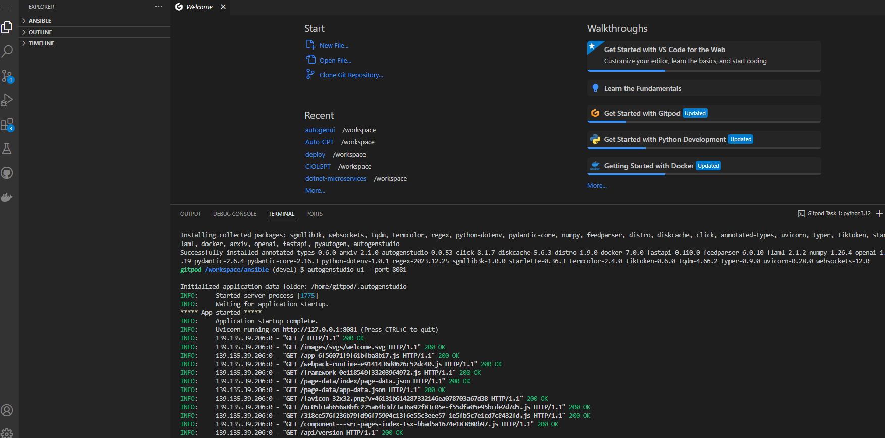Screen dimensions: 885x438
Task: Click the Docker walkthrough whale icon
Action: click(595, 166)
